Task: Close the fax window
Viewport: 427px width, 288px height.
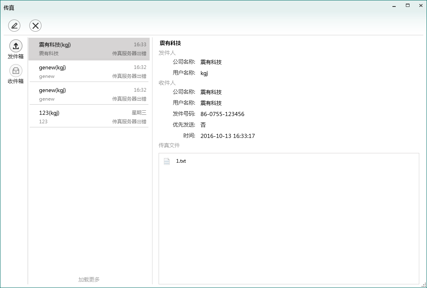Action: (x=420, y=6)
